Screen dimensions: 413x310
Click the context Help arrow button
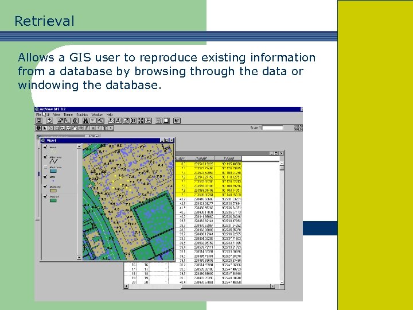(x=177, y=121)
